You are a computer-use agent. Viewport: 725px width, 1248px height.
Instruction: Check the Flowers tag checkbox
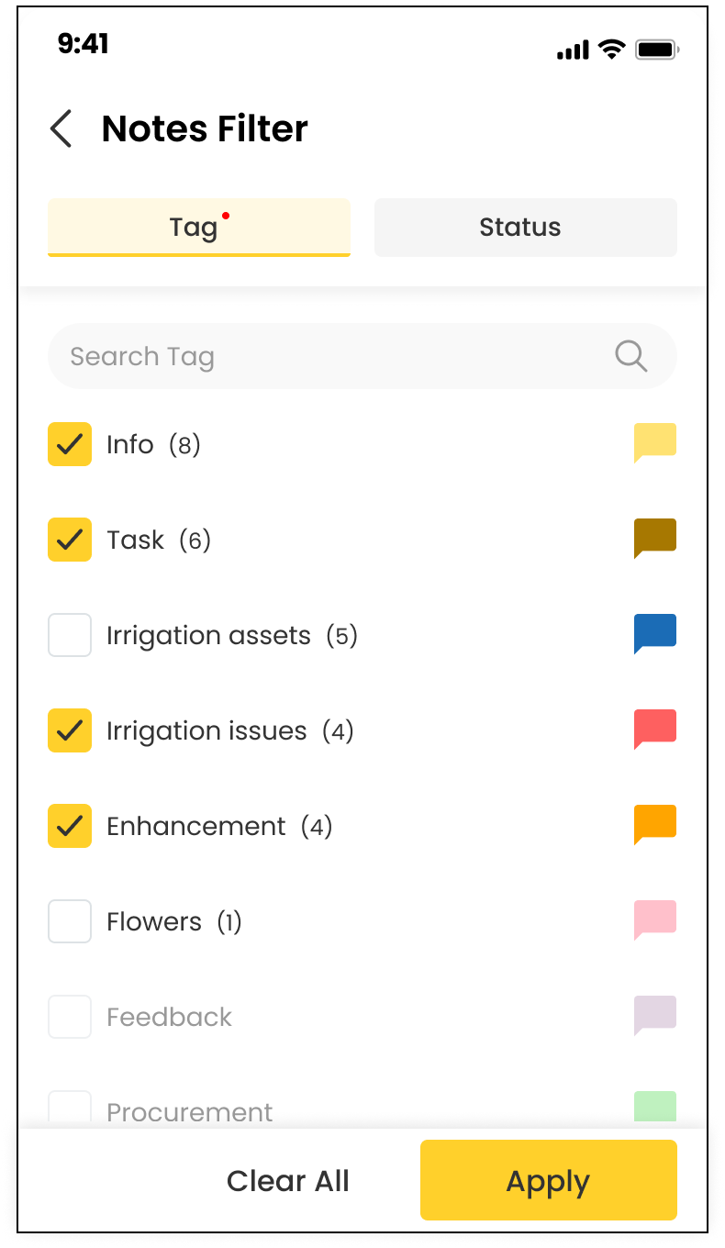[70, 921]
